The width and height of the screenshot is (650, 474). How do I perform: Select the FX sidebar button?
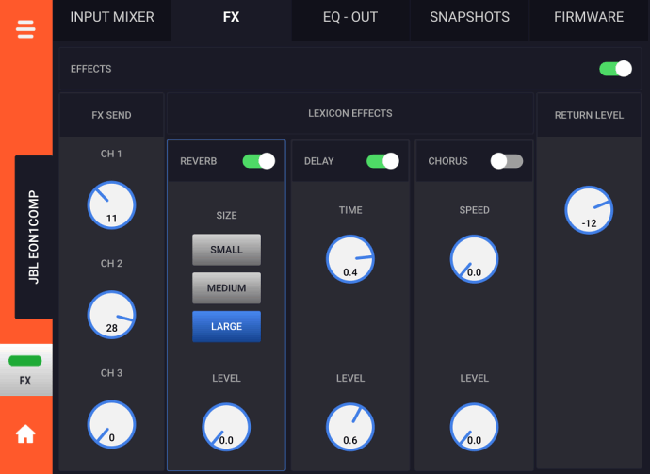click(x=25, y=370)
